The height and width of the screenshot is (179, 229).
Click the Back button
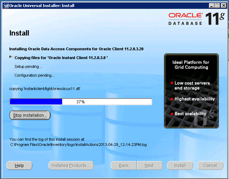[124, 166]
